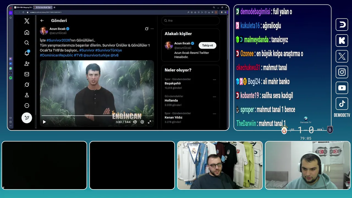The image size is (352, 198).
Task: Click the YouTube icon in overlay
Action: (342, 88)
